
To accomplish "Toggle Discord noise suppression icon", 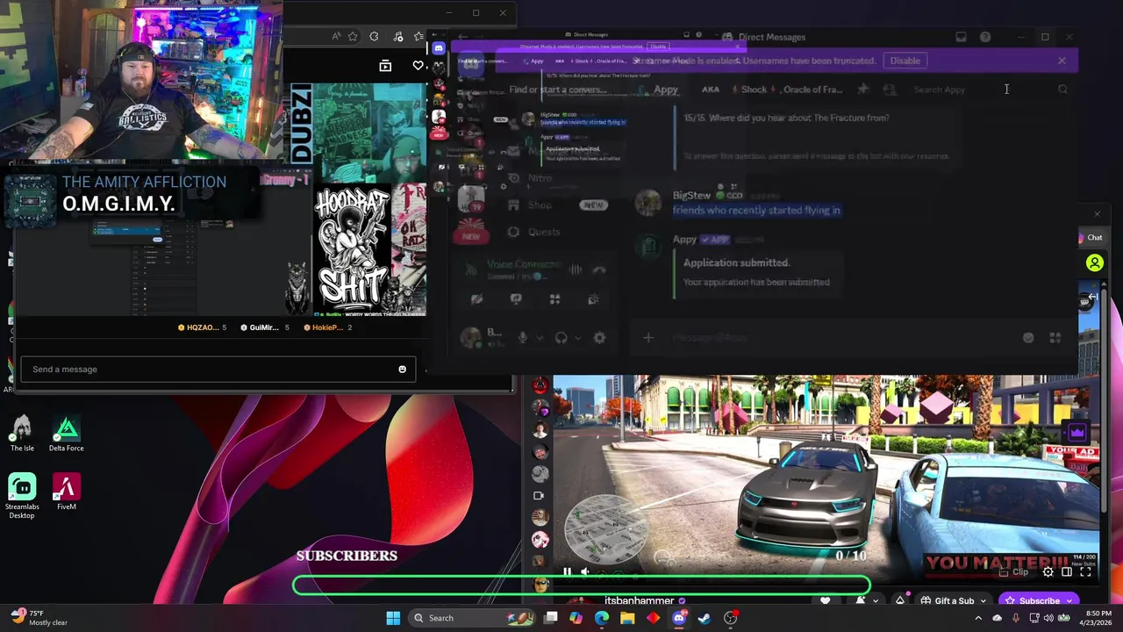I will pyautogui.click(x=576, y=269).
